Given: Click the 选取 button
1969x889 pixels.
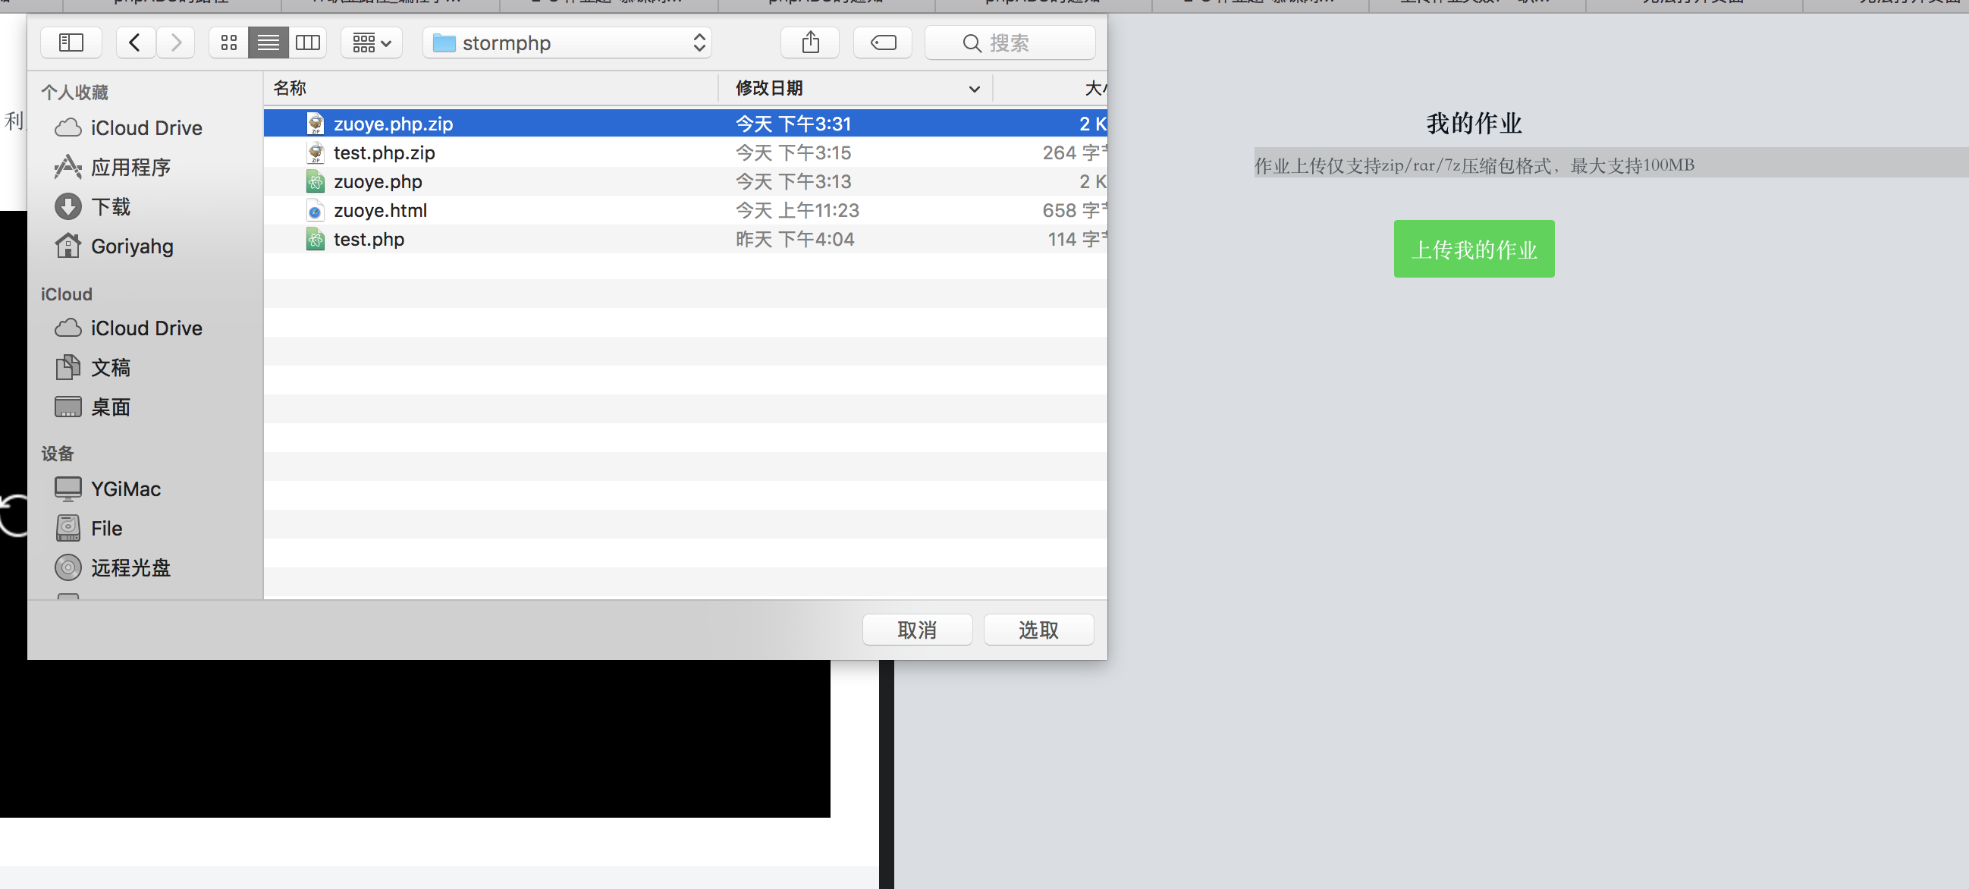Looking at the screenshot, I should pyautogui.click(x=1038, y=630).
